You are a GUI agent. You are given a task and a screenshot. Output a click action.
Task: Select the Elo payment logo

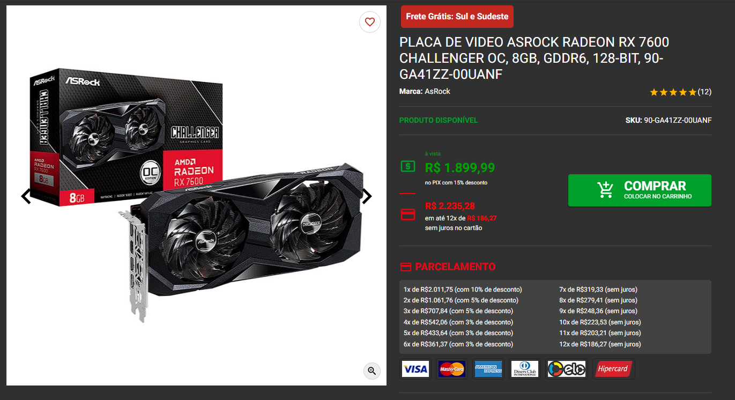(566, 369)
